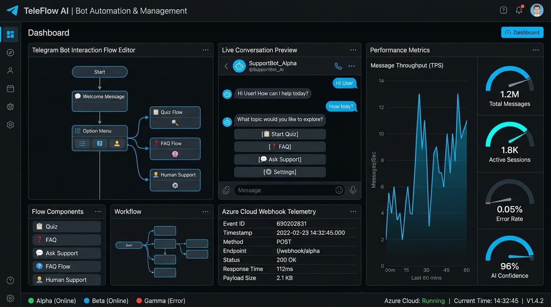Screen dimensions: 551x307
Task: Pick the FAQ Flow component
Action: pos(67,266)
